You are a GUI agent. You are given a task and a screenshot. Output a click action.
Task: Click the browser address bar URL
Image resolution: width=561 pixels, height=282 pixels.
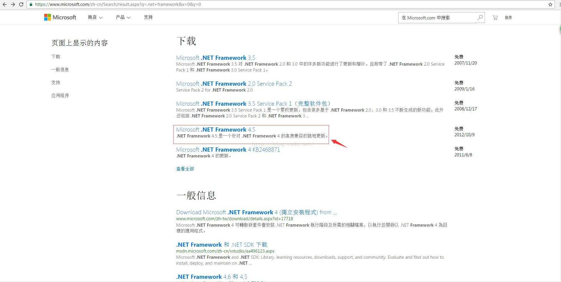pyautogui.click(x=118, y=4)
